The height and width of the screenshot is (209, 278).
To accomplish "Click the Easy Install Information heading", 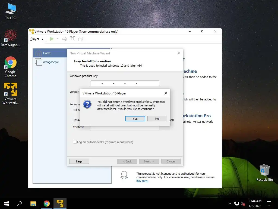I will (x=92, y=61).
